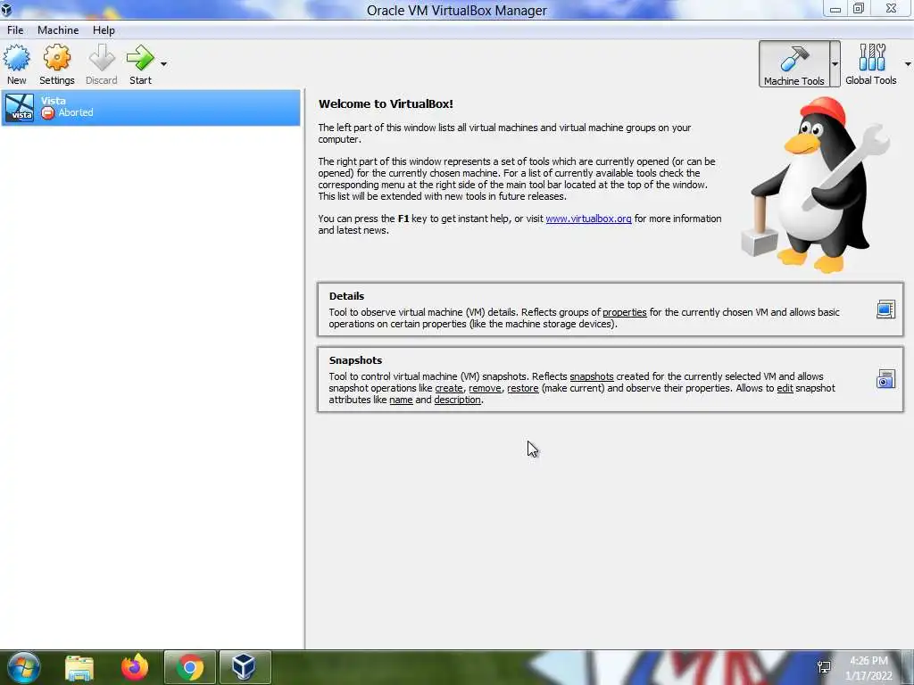
Task: Close the VirtualBox Manager window
Action: [892, 9]
